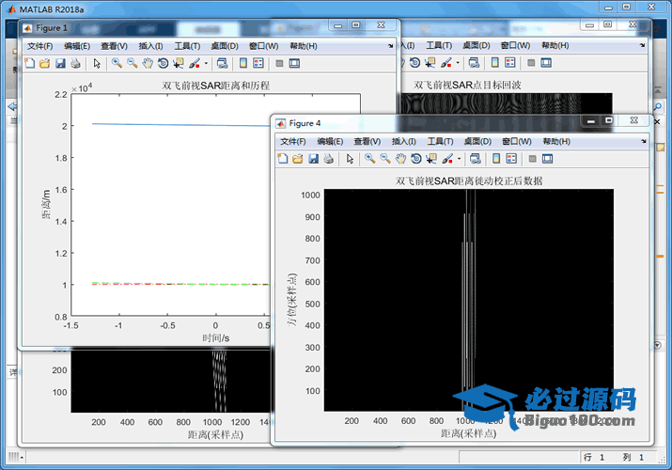This screenshot has width=672, height=470.
Task: Open 帮助(H) menu in Figure 4
Action: (555, 141)
